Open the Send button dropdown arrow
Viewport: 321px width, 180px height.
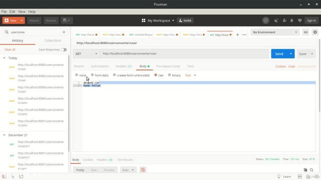pyautogui.click(x=291, y=53)
